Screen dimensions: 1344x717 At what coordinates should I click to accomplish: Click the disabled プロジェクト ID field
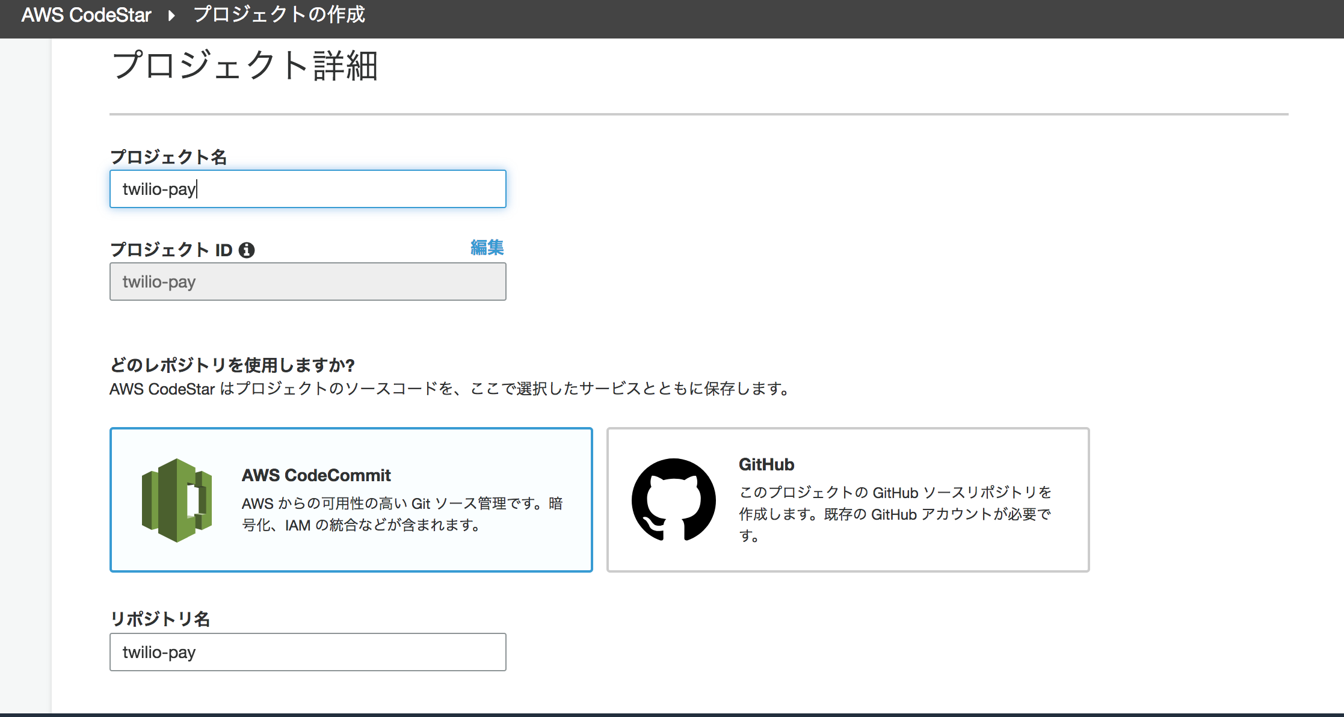pos(307,282)
